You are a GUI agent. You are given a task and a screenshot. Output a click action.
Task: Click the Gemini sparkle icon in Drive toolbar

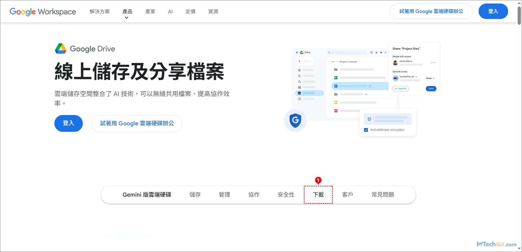381,53
